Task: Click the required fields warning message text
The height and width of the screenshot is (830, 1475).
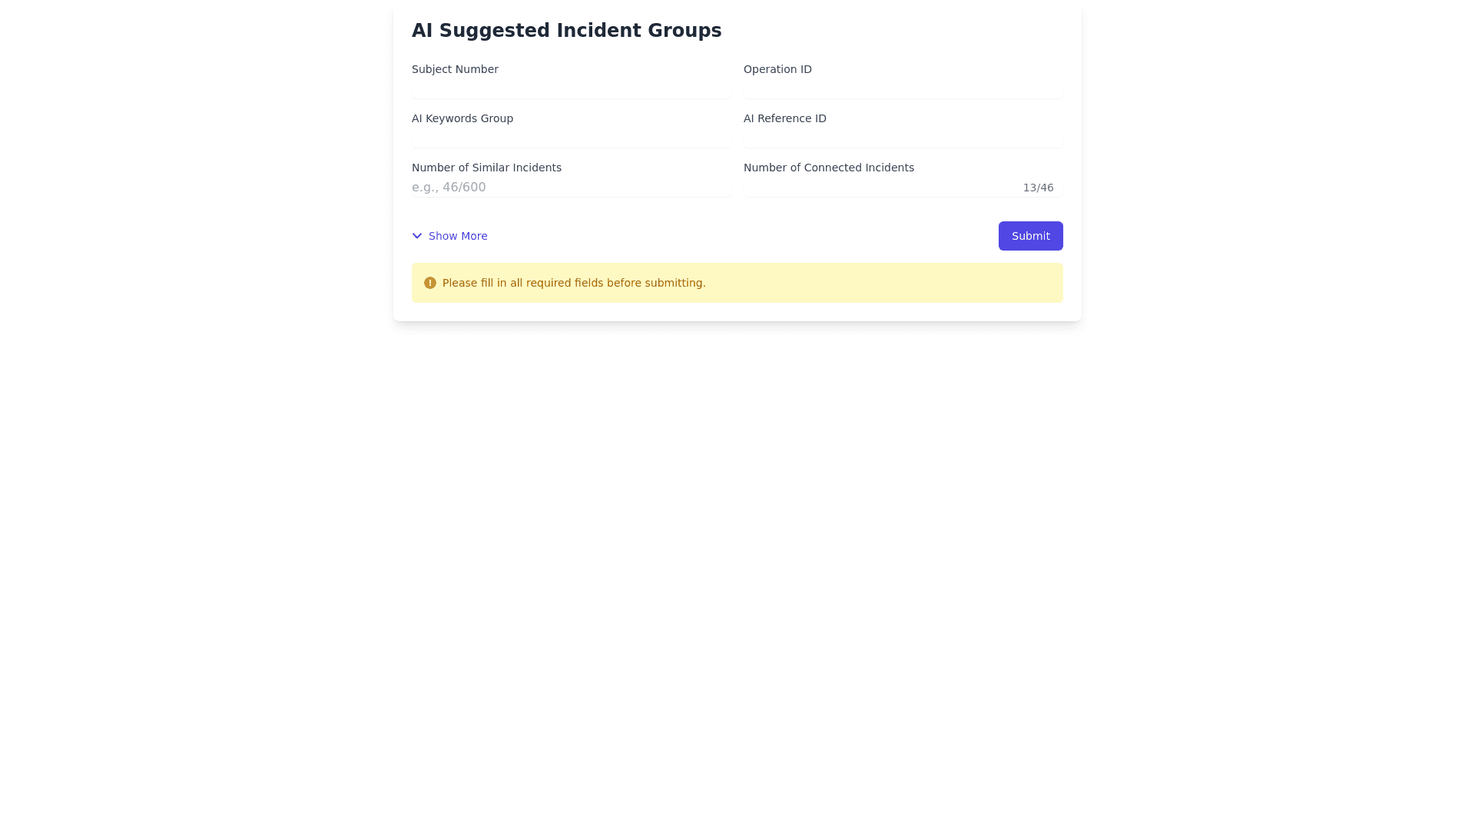Action: click(574, 283)
